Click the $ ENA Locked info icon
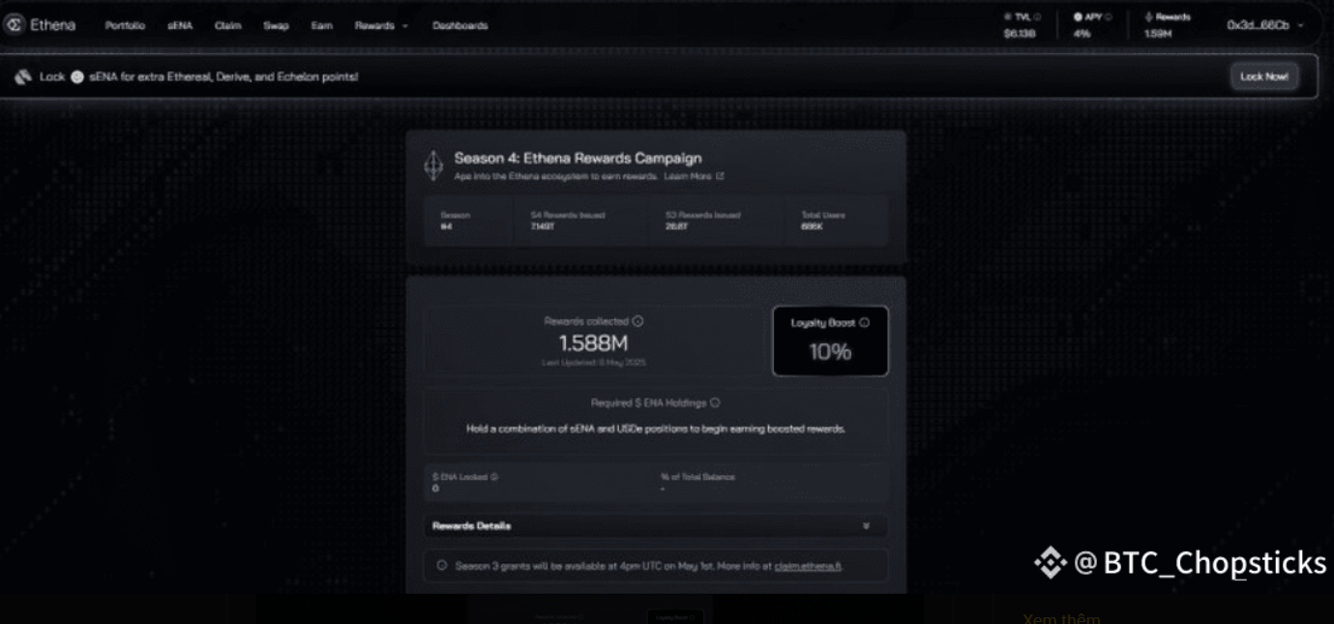 494,477
